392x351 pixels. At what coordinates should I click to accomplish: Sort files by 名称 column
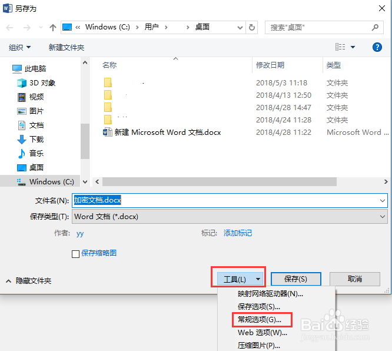pyautogui.click(x=109, y=65)
